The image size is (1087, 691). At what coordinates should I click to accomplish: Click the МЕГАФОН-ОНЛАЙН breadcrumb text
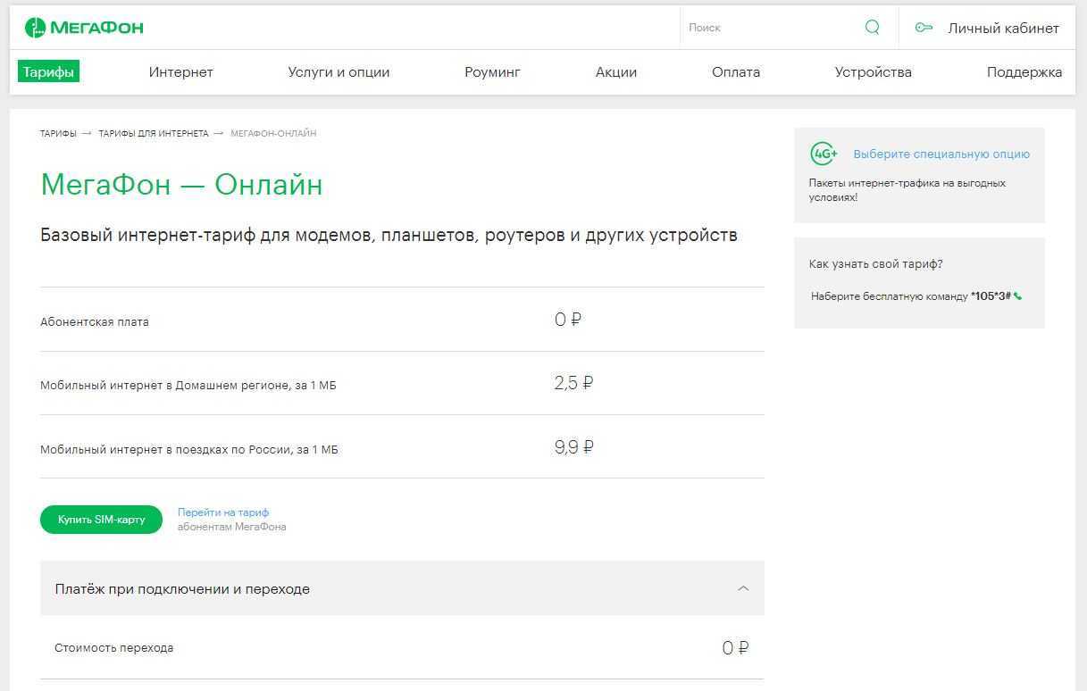[x=273, y=133]
